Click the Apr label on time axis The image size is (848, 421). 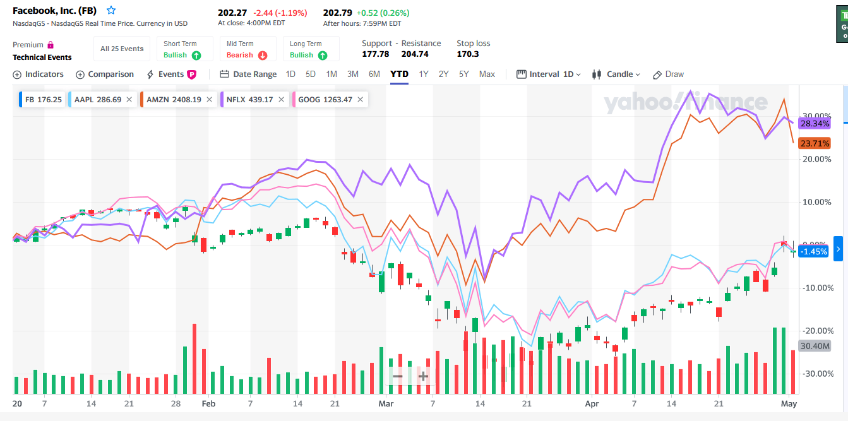coord(592,403)
